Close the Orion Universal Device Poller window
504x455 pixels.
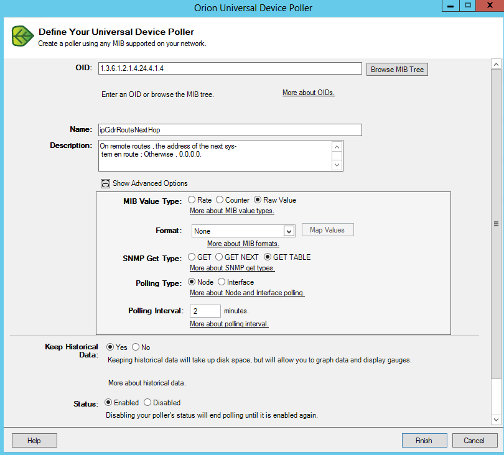click(490, 6)
